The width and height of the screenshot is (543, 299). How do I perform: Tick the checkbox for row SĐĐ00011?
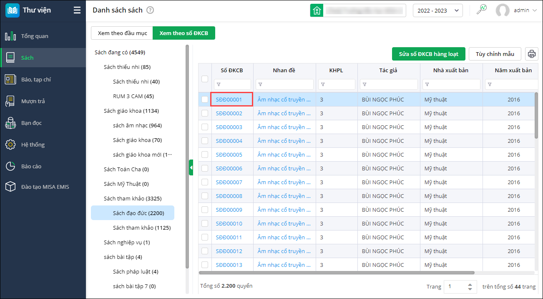pyautogui.click(x=205, y=237)
